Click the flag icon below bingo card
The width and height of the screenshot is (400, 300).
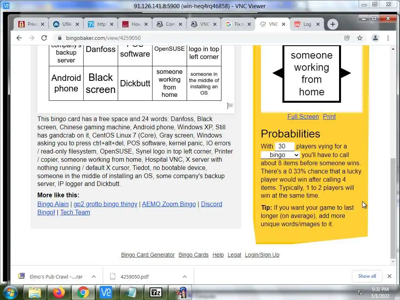tap(230, 105)
